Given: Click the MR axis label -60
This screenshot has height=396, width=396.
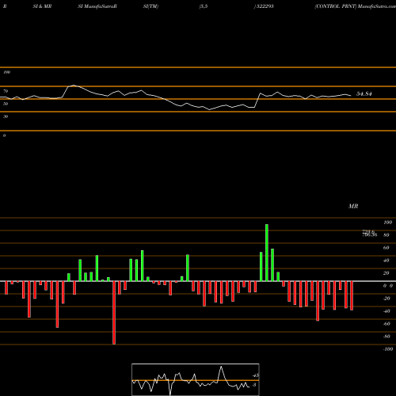Looking at the screenshot, I should [386, 324].
